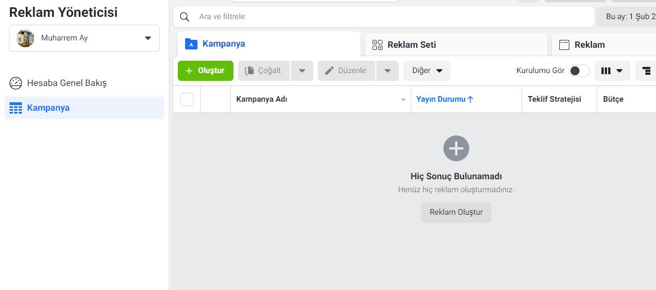
Task: Click the Kampanya folder tab icon
Action: pyautogui.click(x=191, y=44)
